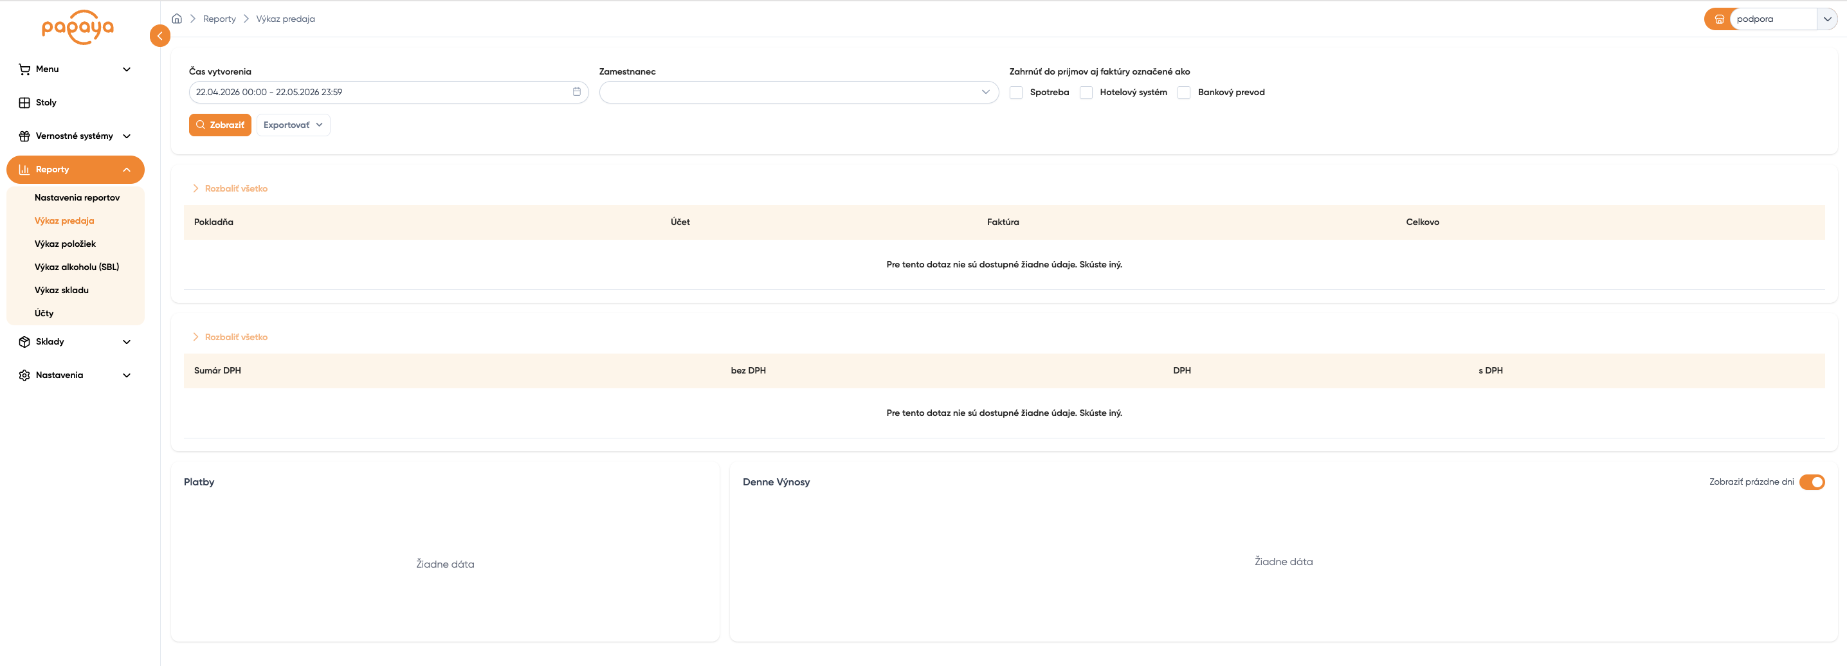Screen dimensions: 1847x666
Task: Click the gift icon for Vernostné systémy
Action: [24, 136]
